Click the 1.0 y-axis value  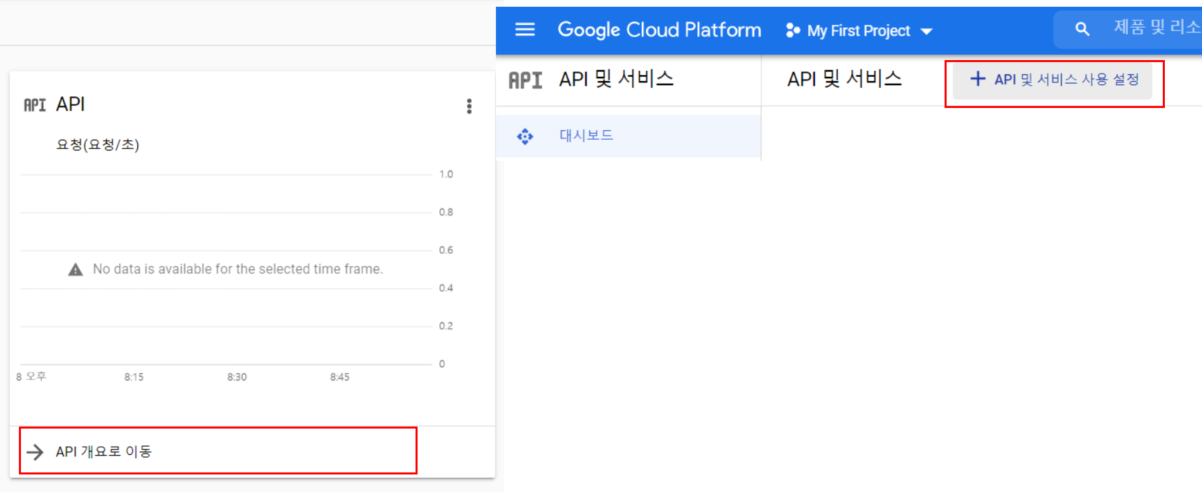coord(446,174)
